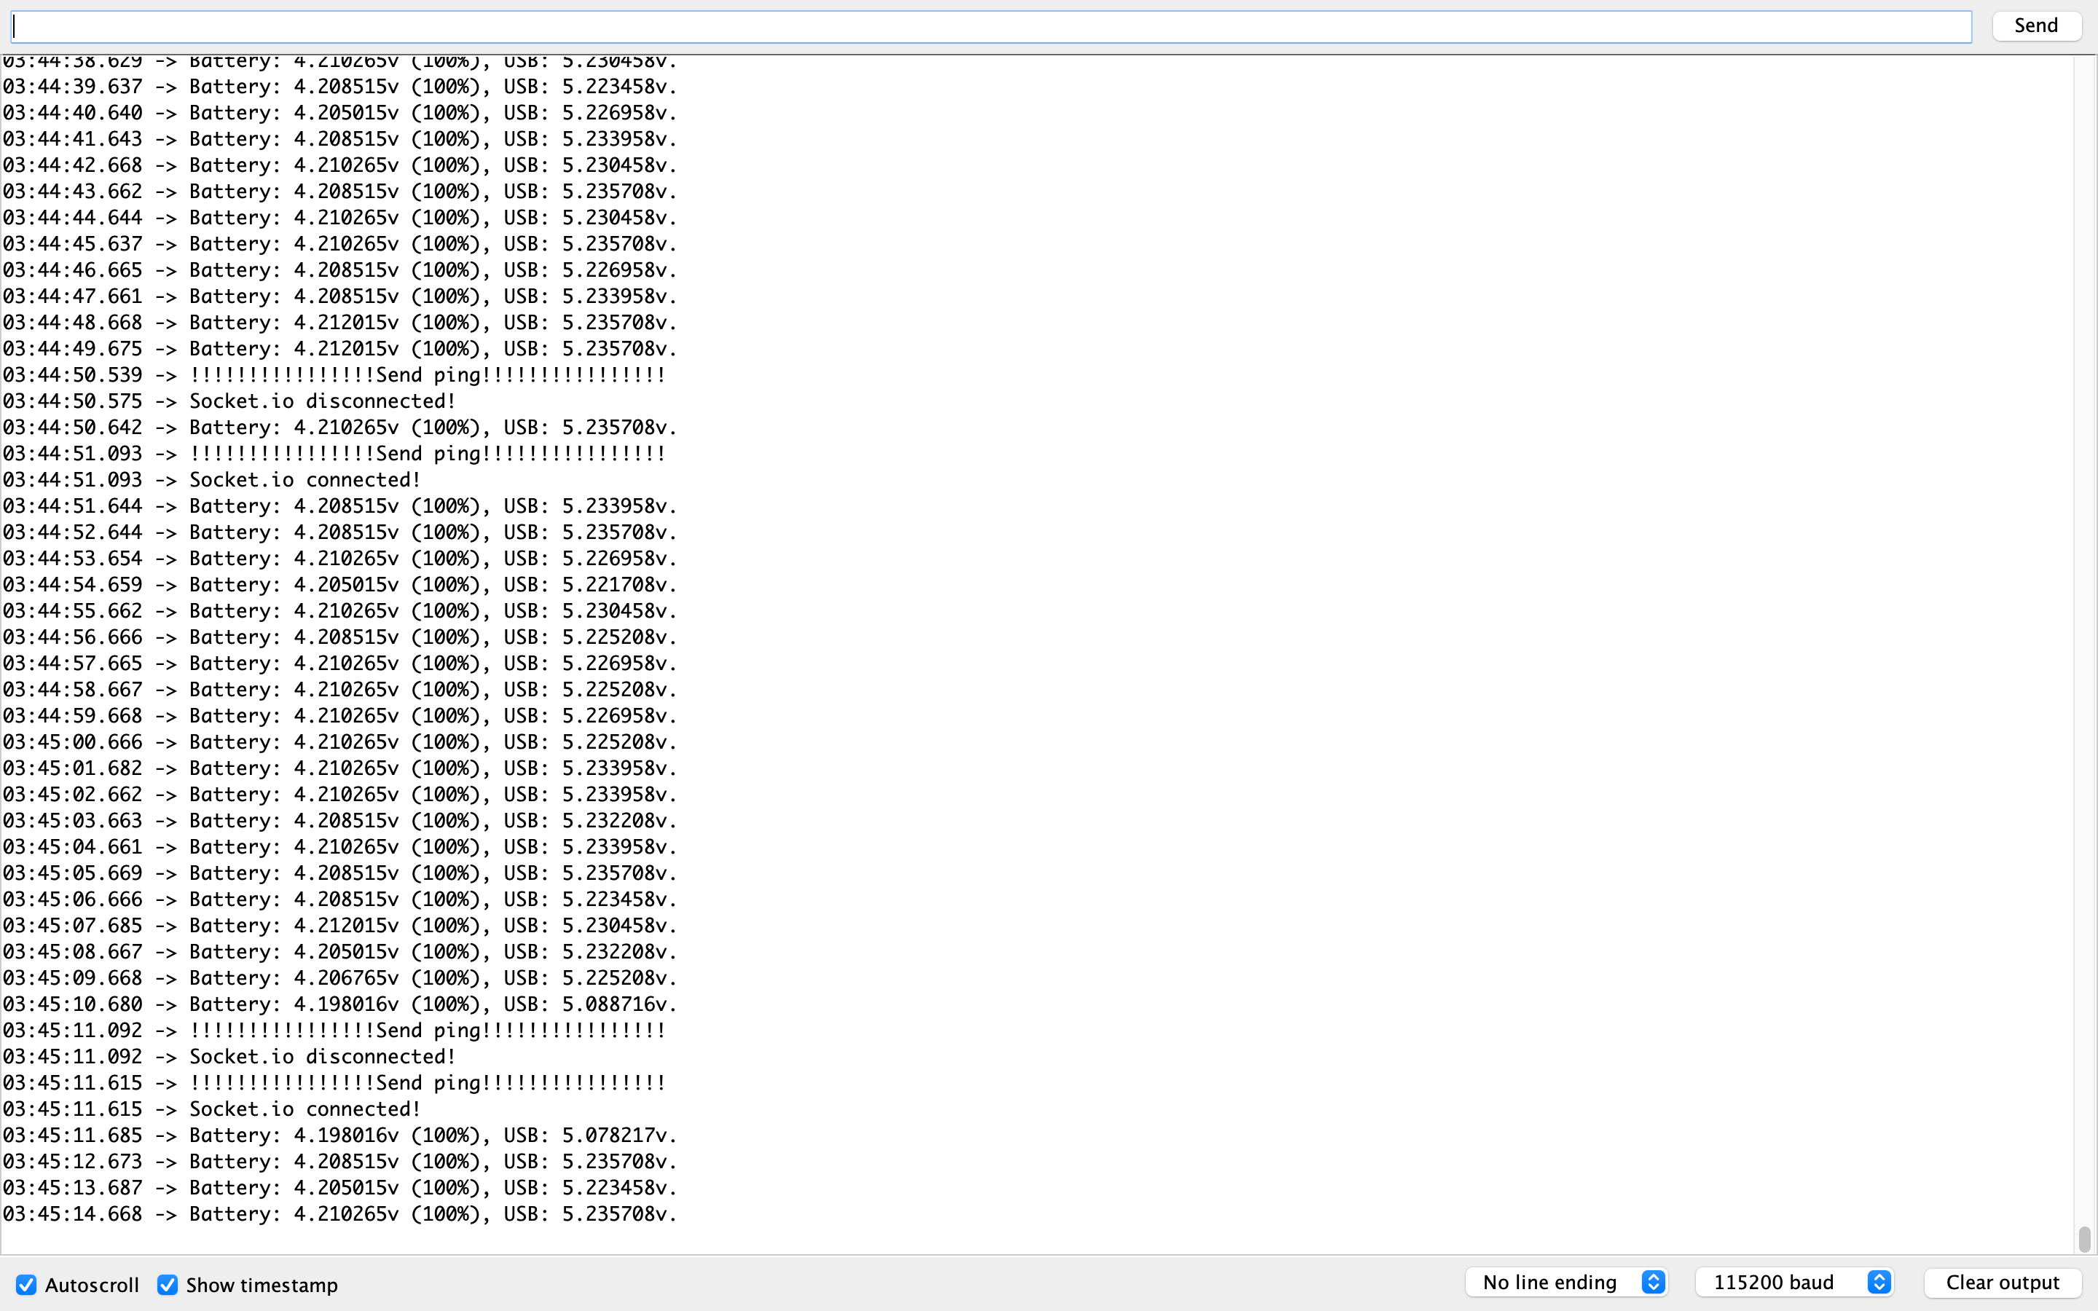Screen dimensions: 2098x1311
Task: Open the 115200 baud rate dropdown
Action: pos(1774,1283)
